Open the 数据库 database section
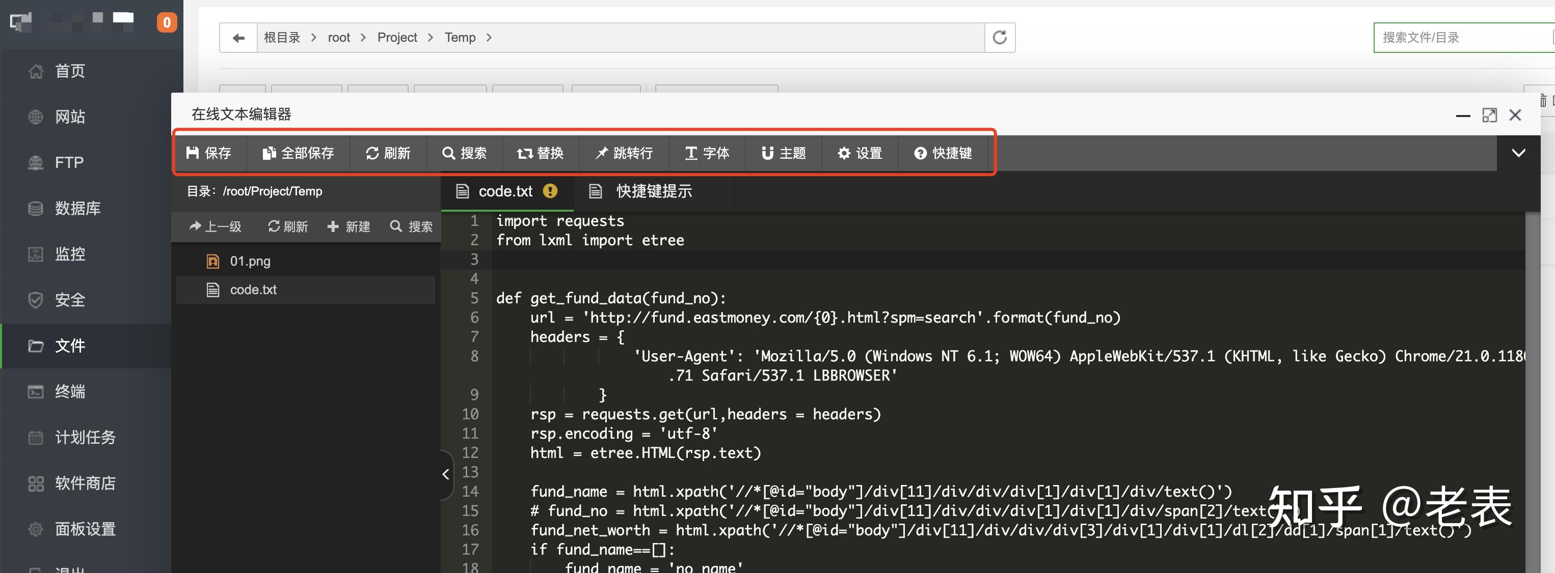The height and width of the screenshot is (573, 1555). coord(77,208)
